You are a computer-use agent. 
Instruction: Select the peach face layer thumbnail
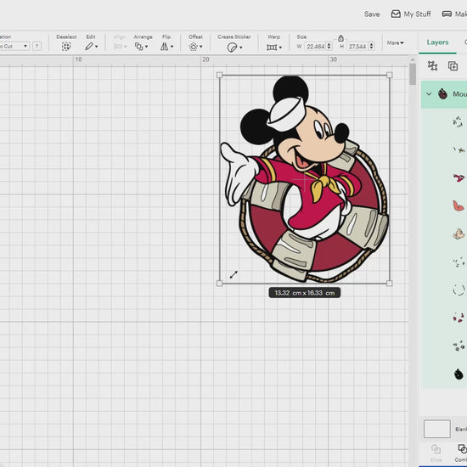coord(459,233)
